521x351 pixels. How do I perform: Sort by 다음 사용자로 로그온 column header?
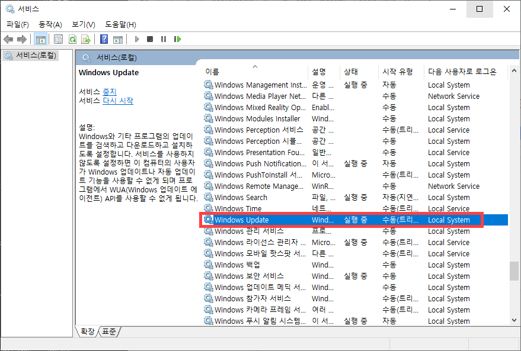[466, 72]
